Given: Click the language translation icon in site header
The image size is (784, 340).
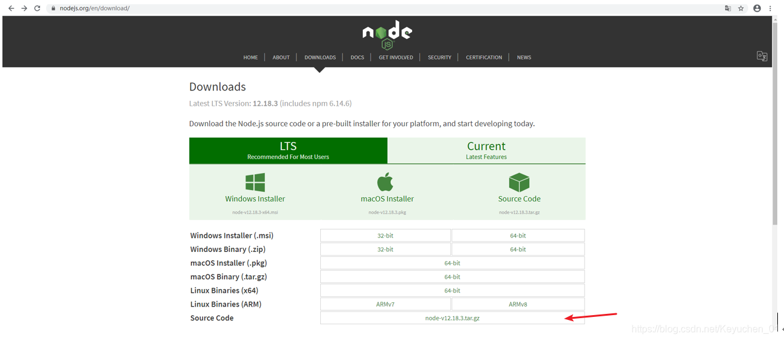Looking at the screenshot, I should click(x=762, y=56).
